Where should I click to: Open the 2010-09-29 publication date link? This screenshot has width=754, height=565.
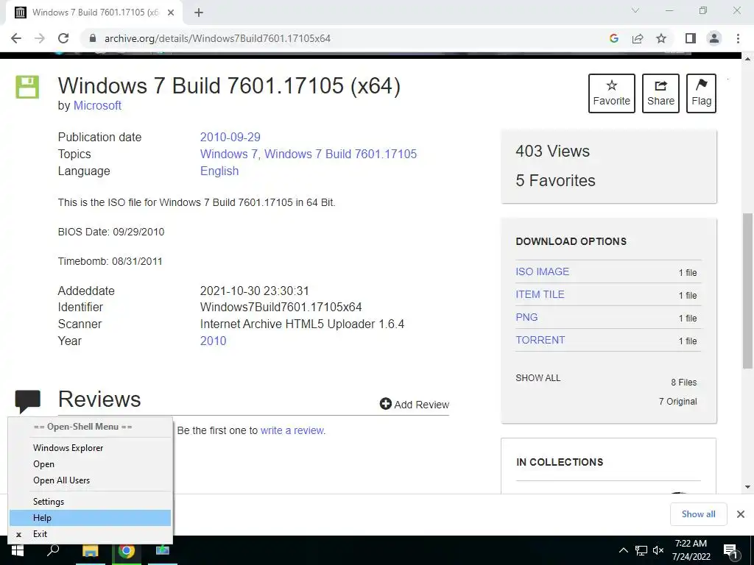[x=230, y=137]
